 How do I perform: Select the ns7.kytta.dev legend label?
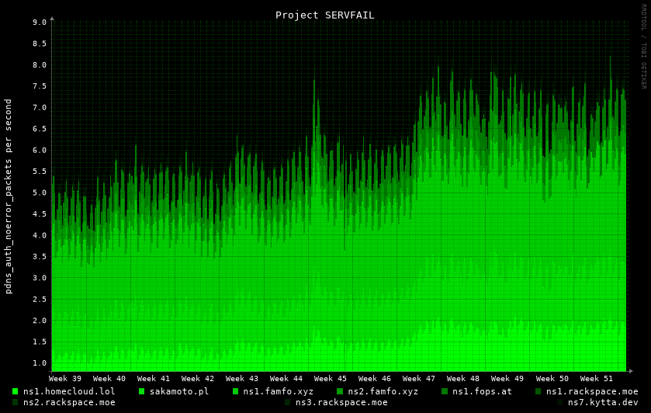coord(602,402)
